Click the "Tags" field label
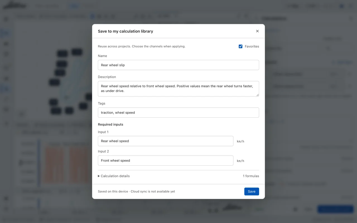Screen dimensions: 357x223 [x=102, y=103]
